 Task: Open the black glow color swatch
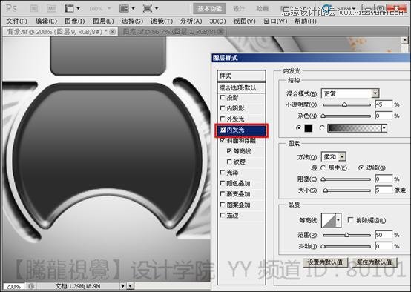(x=309, y=127)
